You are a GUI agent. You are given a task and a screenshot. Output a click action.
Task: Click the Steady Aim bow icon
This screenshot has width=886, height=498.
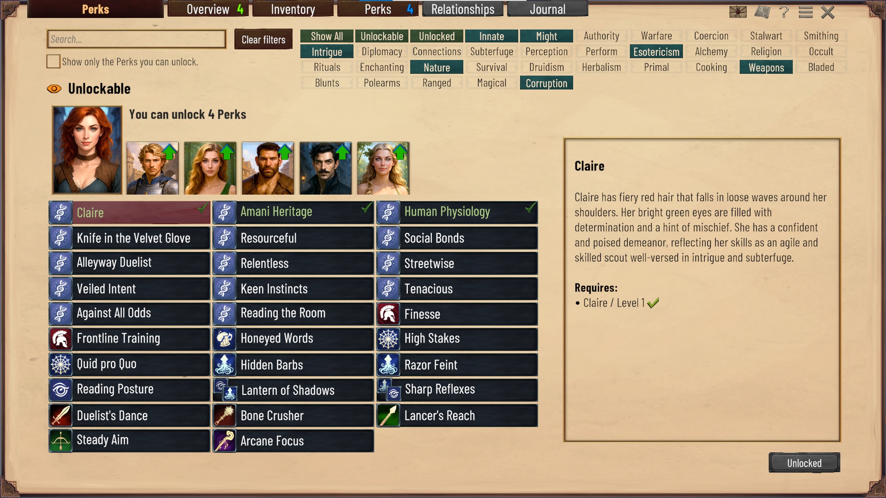(61, 440)
